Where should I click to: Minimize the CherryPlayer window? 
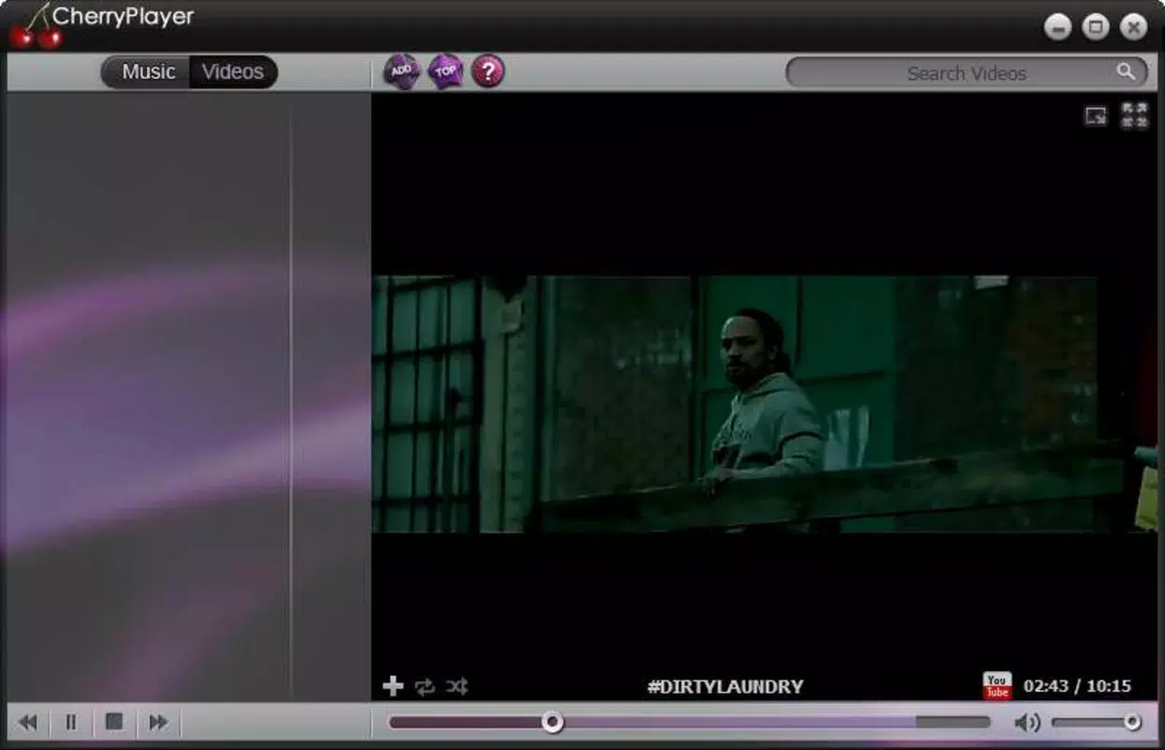[x=1058, y=27]
